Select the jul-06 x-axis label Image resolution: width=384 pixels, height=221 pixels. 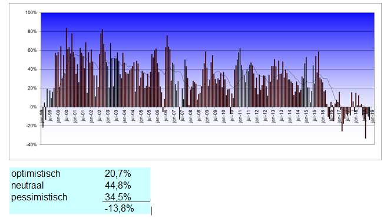pos(166,116)
